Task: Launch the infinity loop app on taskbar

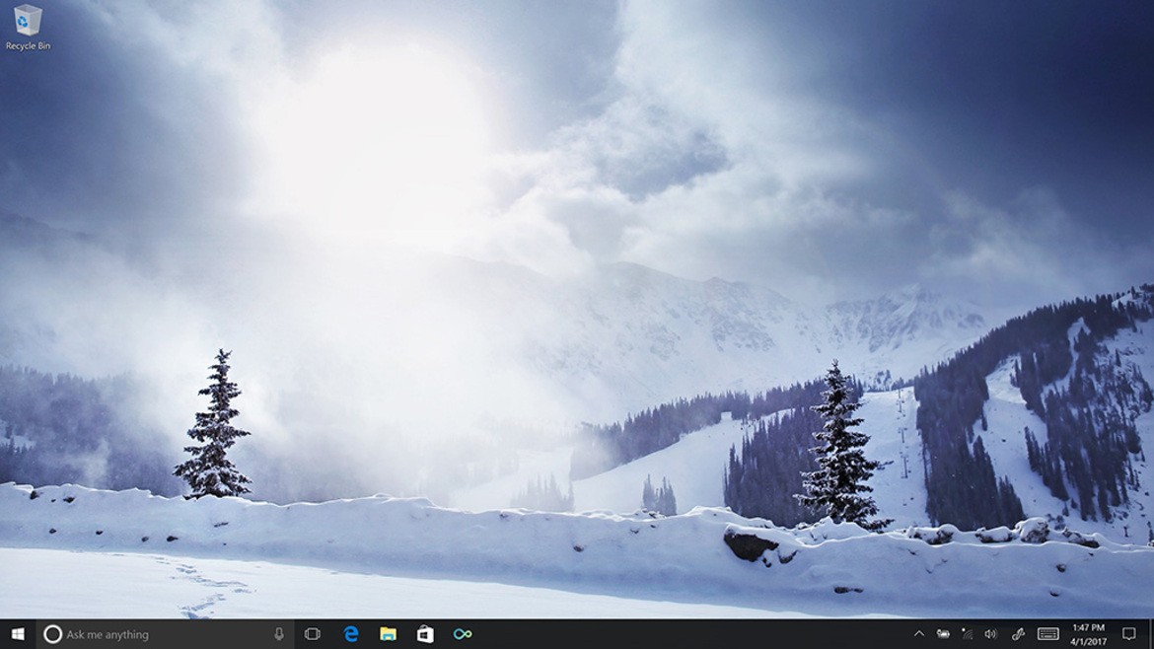Action: 463,633
